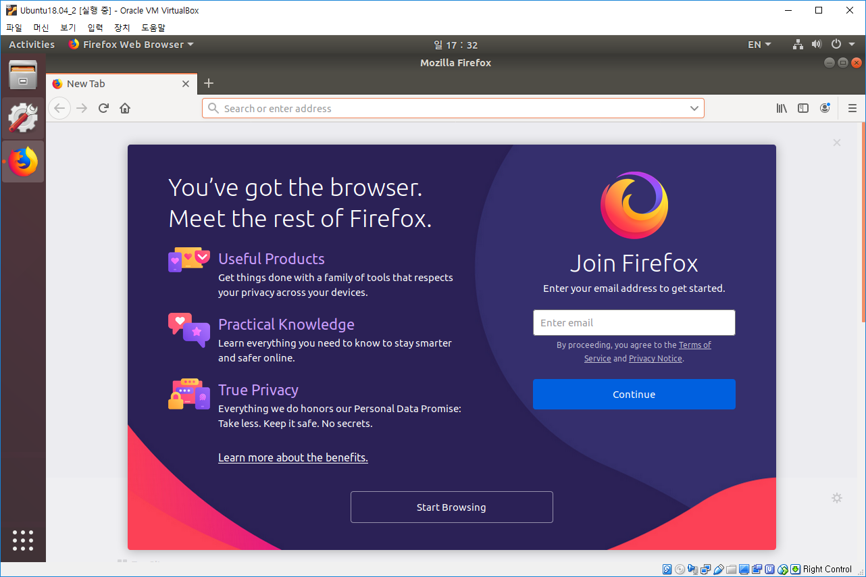Screen dimensions: 866x577
Task: Open the EN input source dropdown
Action: (x=759, y=45)
